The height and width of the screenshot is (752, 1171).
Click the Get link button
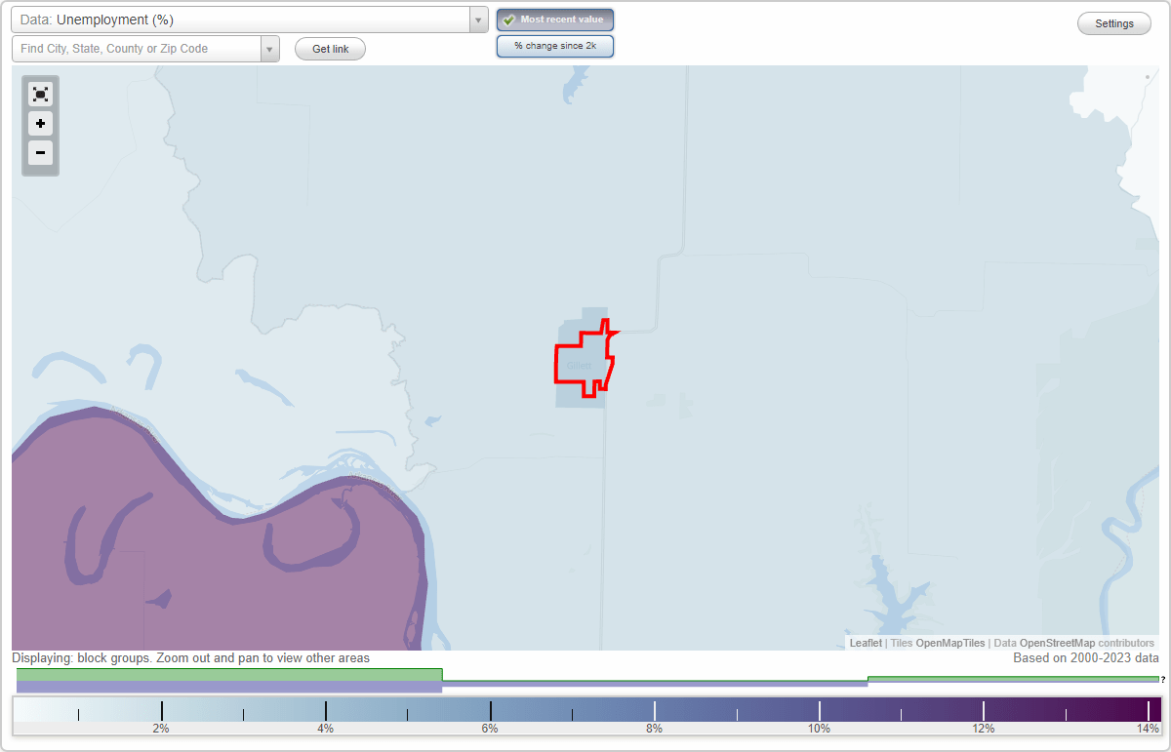pyautogui.click(x=330, y=49)
